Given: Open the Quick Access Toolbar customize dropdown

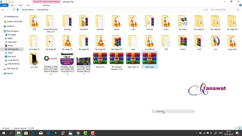Looking at the screenshot, I should pos(12,2).
